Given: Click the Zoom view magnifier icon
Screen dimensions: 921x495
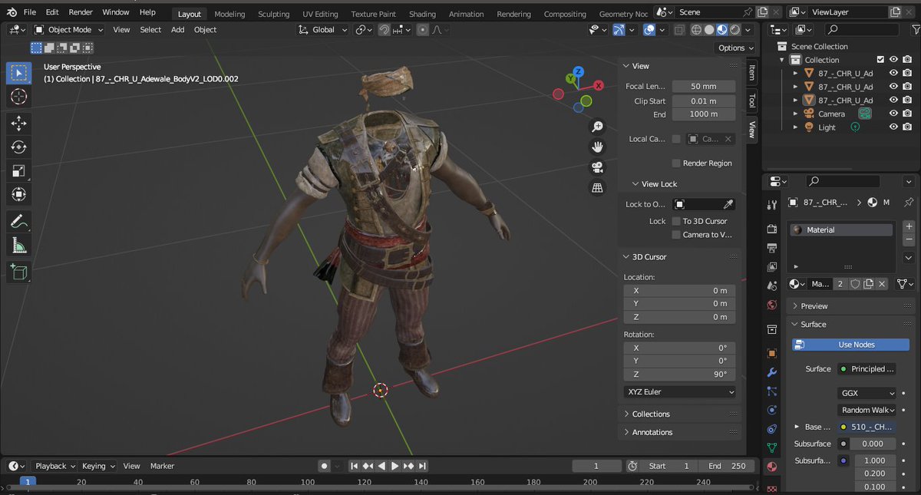Looking at the screenshot, I should 598,127.
